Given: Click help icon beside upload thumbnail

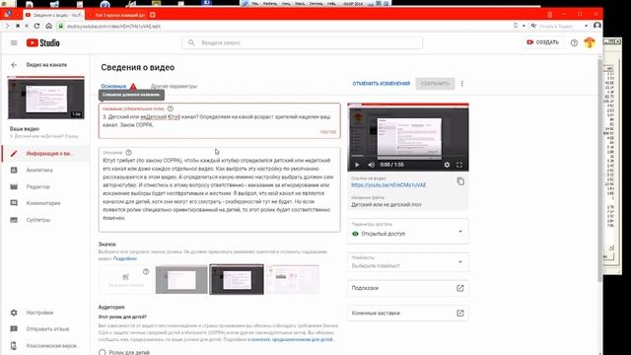Looking at the screenshot, I should coord(146,272).
